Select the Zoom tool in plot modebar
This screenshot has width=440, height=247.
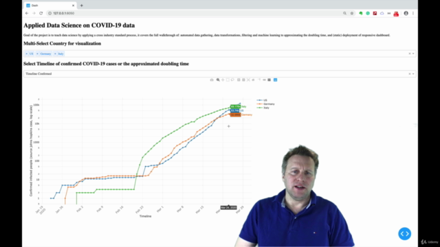point(218,80)
